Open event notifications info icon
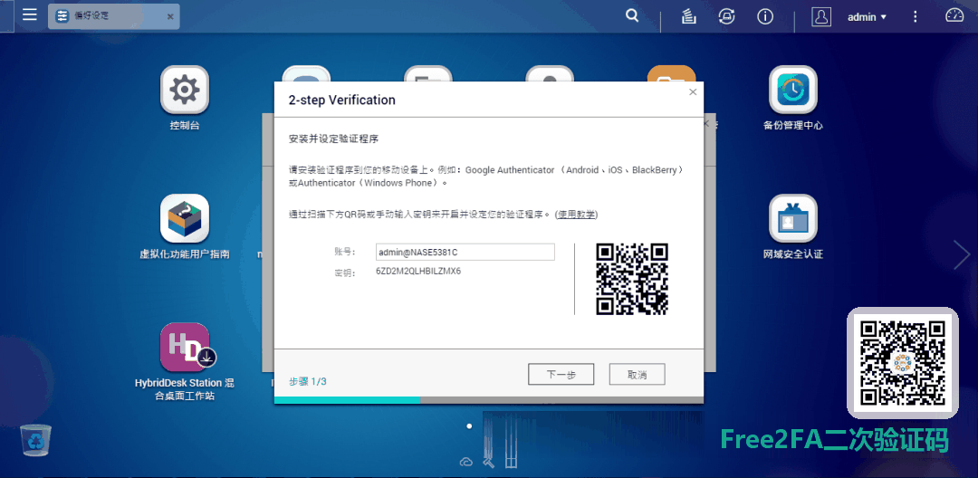 tap(765, 17)
